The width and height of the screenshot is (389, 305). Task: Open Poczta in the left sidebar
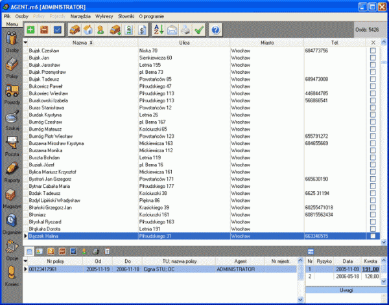(12, 146)
